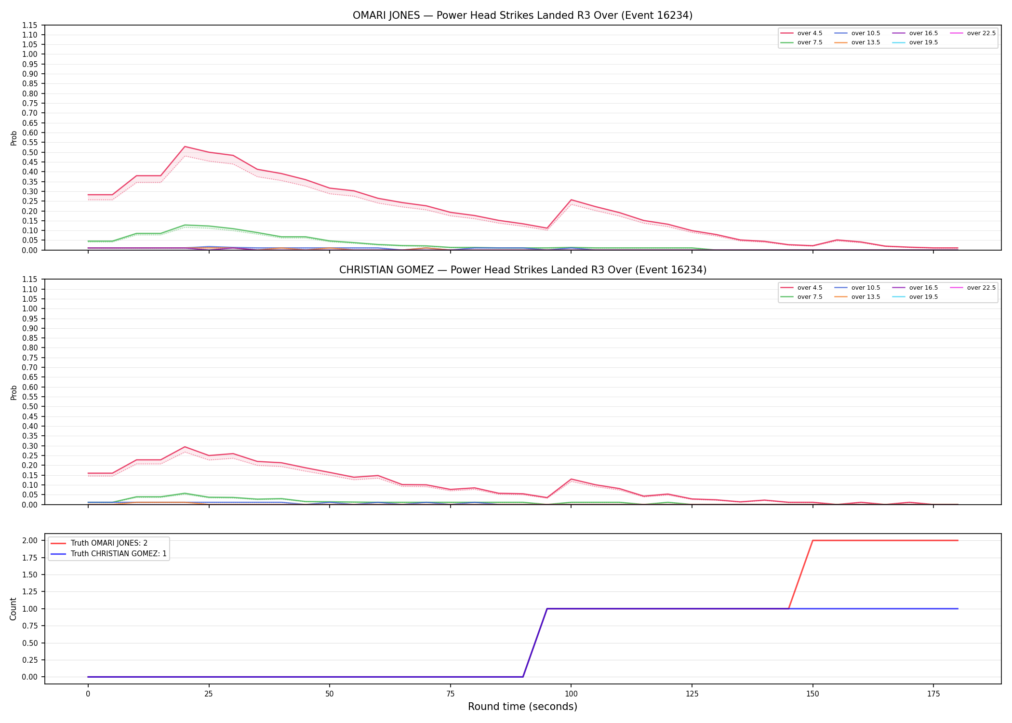The height and width of the screenshot is (723, 1012).
Task: Click the 1.75 tick on Count axis
Action: [x=30, y=558]
